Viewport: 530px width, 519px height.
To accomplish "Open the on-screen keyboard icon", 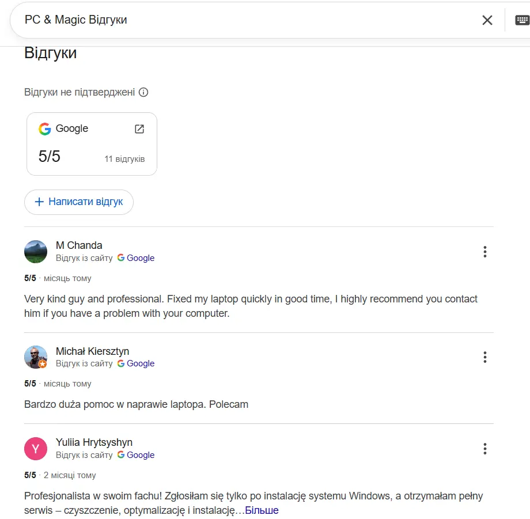I will click(x=522, y=20).
